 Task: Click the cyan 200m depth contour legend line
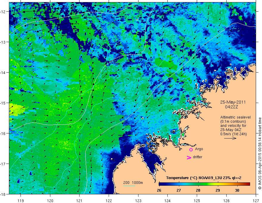(129, 186)
